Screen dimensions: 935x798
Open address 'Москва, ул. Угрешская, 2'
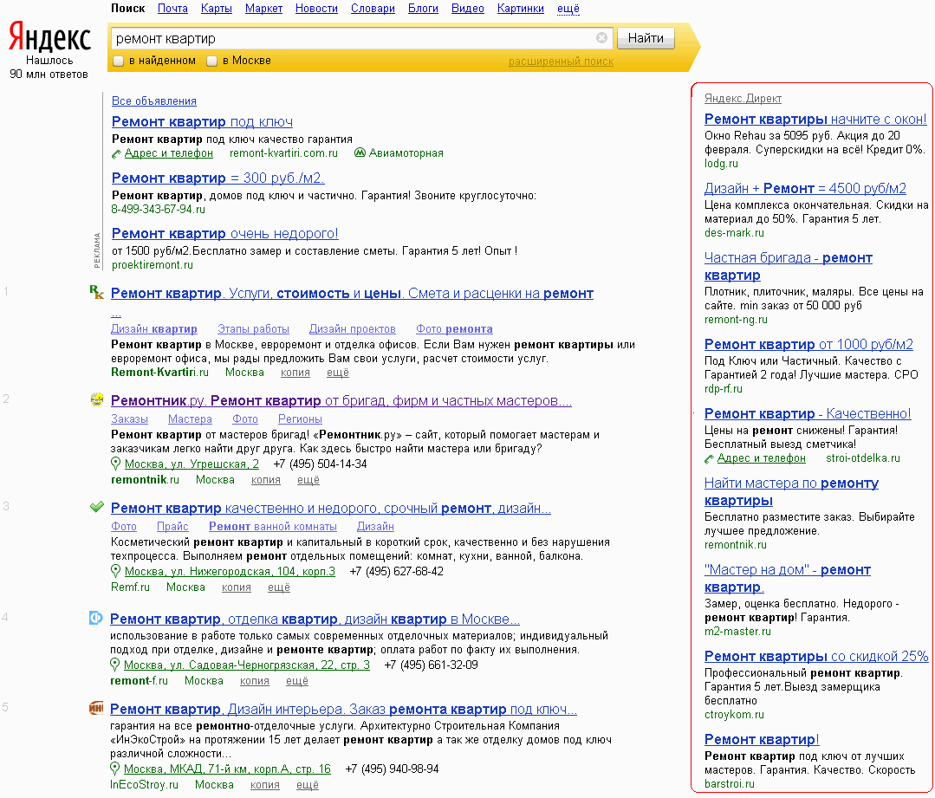point(192,464)
